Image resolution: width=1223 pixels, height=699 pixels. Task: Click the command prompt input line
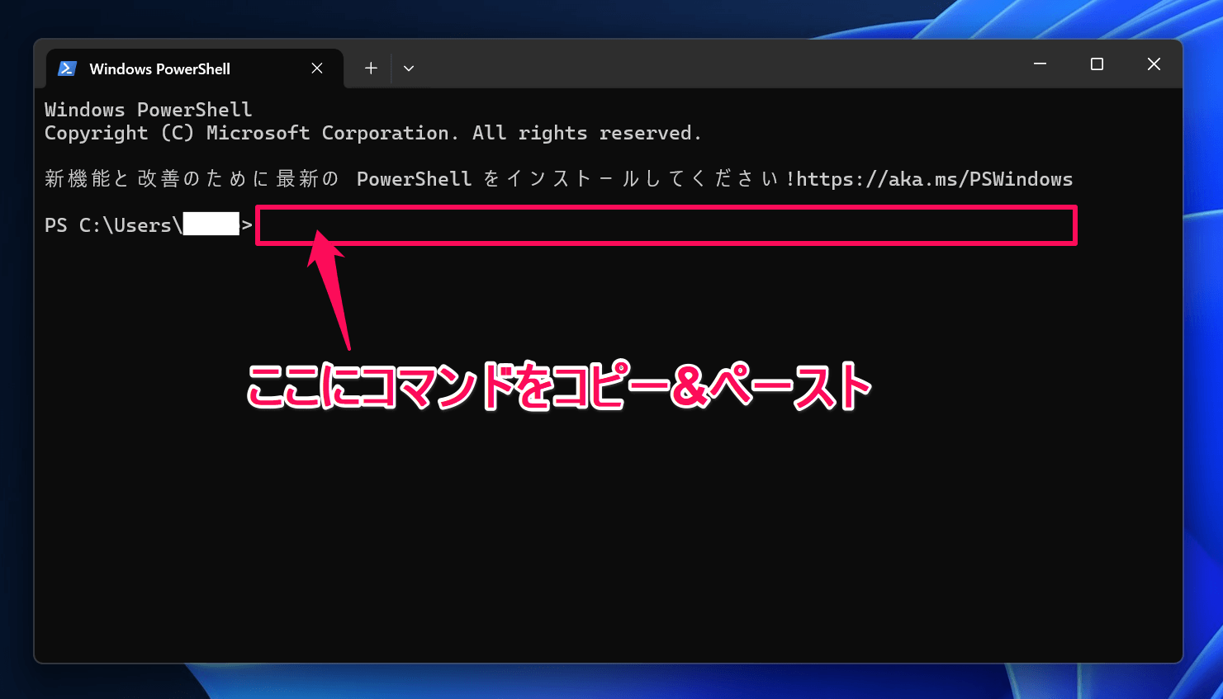[666, 225]
